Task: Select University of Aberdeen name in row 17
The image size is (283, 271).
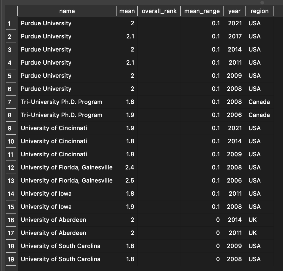Action: pyautogui.click(x=54, y=233)
